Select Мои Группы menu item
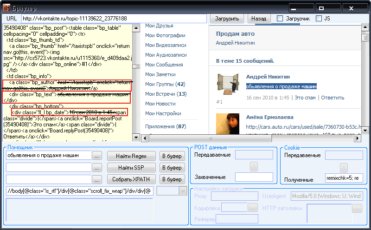This screenshot has height=230, width=371. [x=165, y=84]
